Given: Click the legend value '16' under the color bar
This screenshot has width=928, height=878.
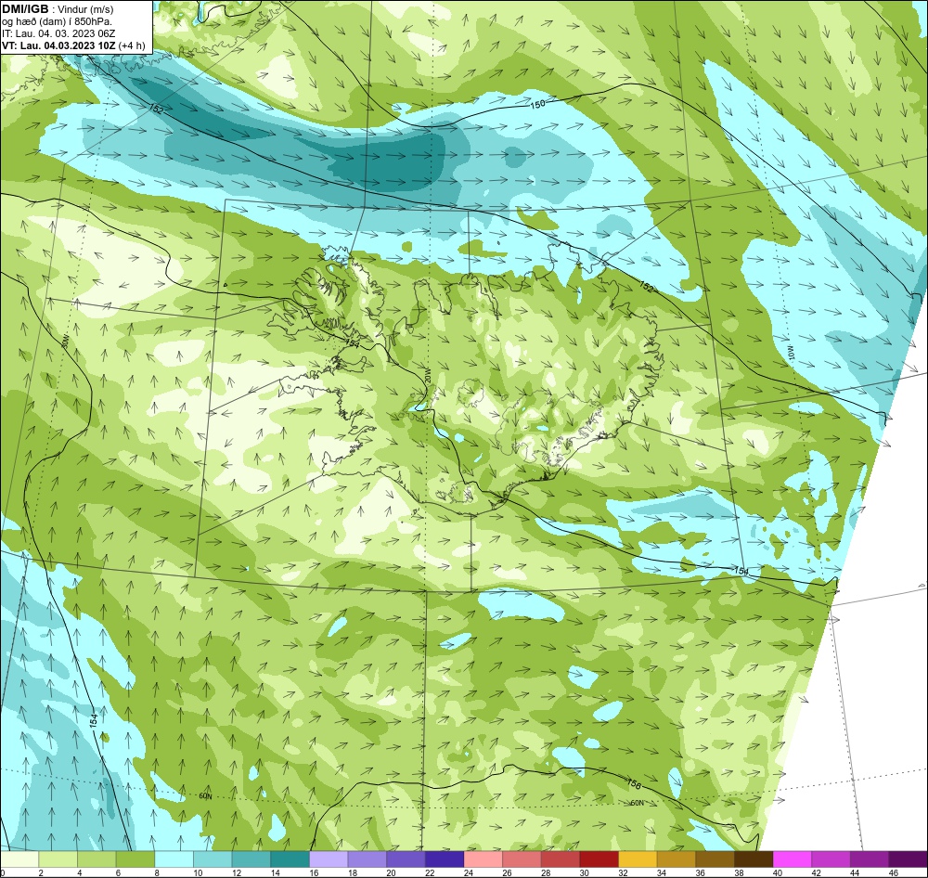Looking at the screenshot, I should [x=315, y=872].
